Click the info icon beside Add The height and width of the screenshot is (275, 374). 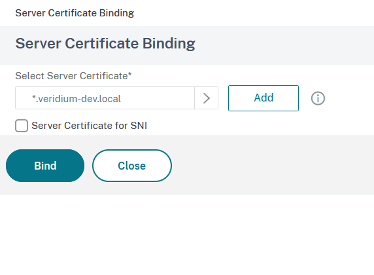(318, 98)
